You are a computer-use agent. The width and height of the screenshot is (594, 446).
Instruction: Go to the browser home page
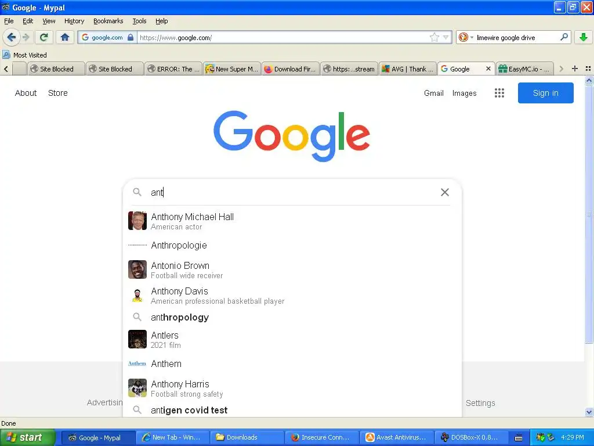coord(65,37)
